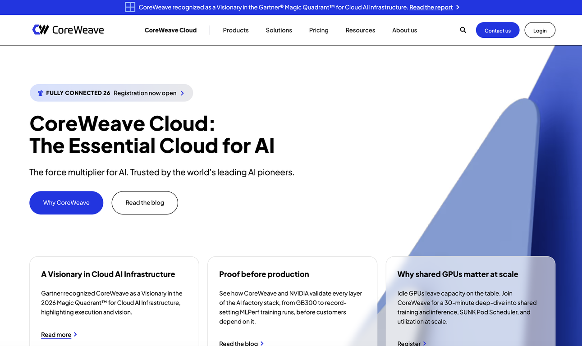The height and width of the screenshot is (346, 582).
Task: Click the Login button
Action: tap(540, 30)
